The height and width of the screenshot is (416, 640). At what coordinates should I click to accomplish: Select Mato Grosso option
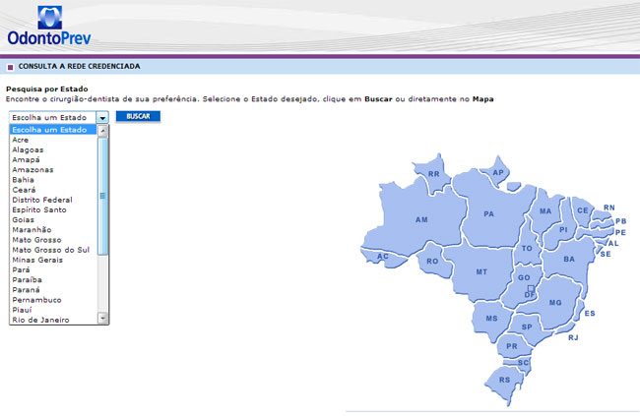pyautogui.click(x=53, y=240)
